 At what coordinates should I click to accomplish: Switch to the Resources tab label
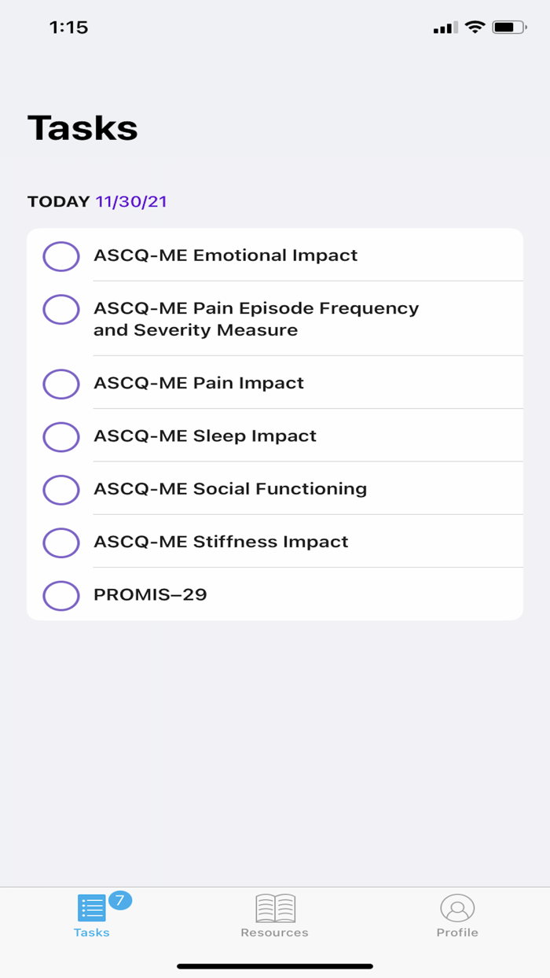click(x=275, y=933)
